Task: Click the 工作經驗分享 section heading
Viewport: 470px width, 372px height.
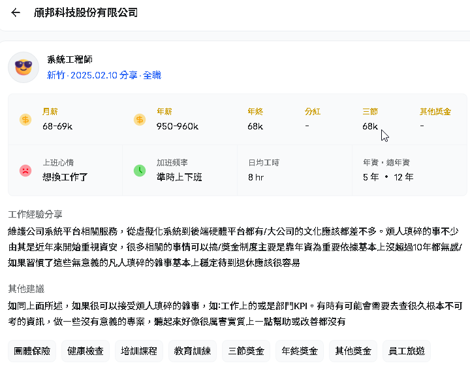Action: pos(35,214)
